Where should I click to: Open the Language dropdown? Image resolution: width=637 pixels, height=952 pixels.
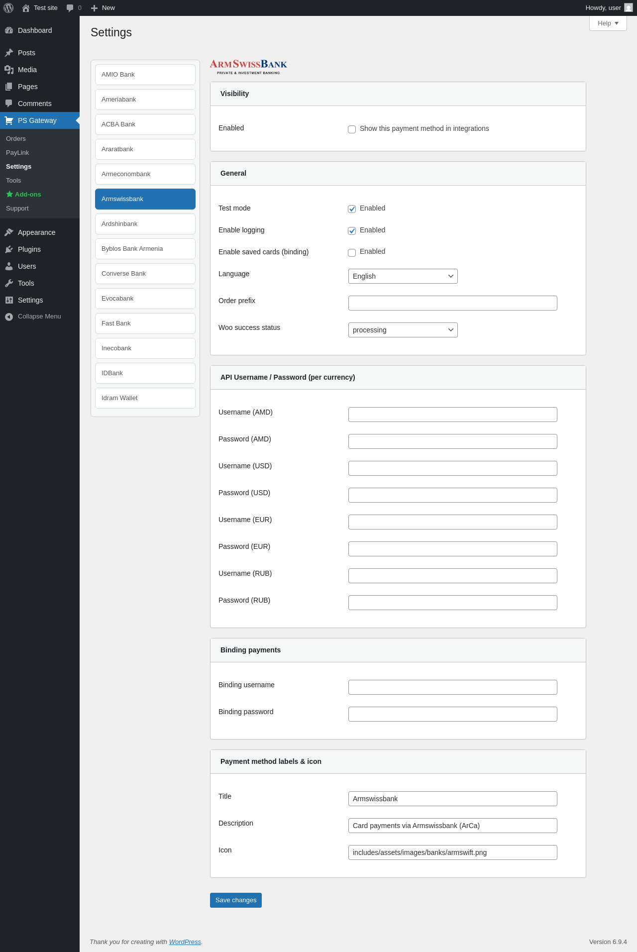click(403, 276)
